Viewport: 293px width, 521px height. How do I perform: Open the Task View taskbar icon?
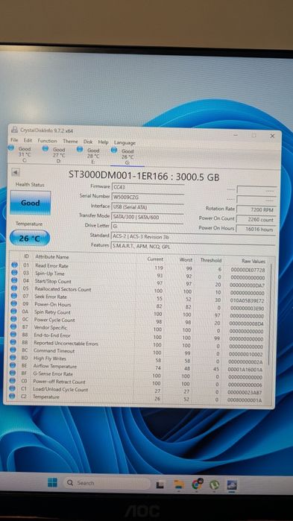pyautogui.click(x=160, y=484)
